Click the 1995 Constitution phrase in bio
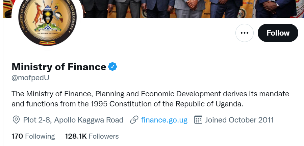 click(x=111, y=104)
